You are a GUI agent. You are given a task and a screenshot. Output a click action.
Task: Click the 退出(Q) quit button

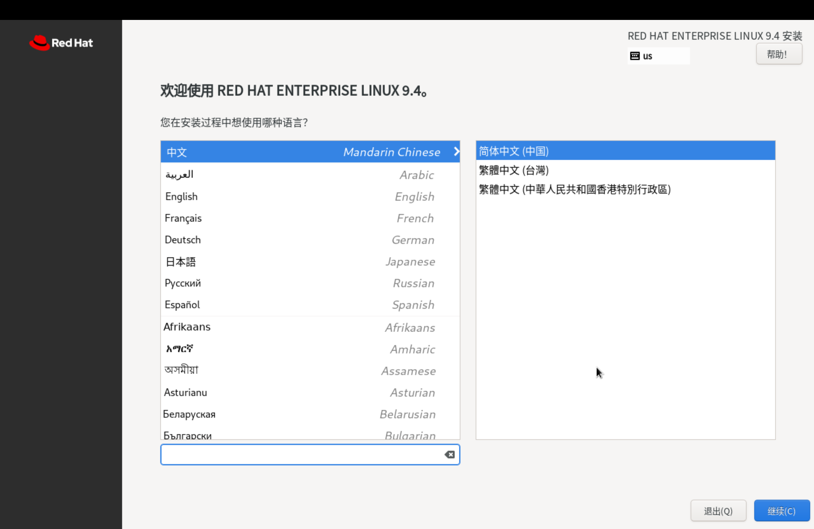718,510
